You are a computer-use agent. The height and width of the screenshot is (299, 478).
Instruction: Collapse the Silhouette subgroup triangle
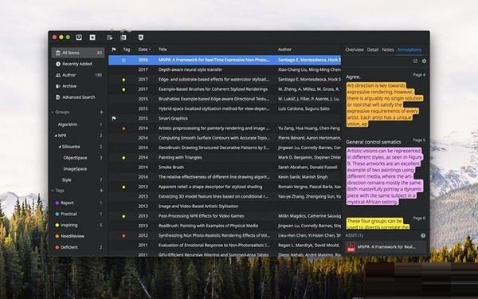click(60, 147)
